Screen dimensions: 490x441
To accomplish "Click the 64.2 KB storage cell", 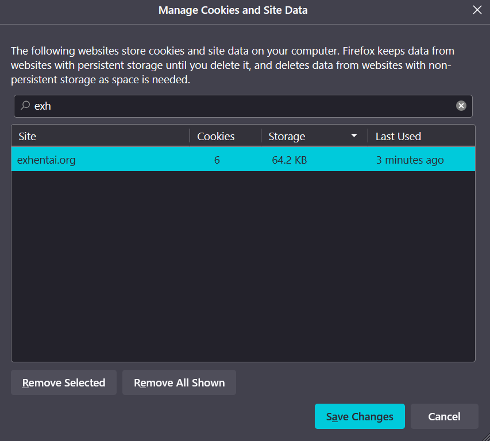I will point(290,160).
